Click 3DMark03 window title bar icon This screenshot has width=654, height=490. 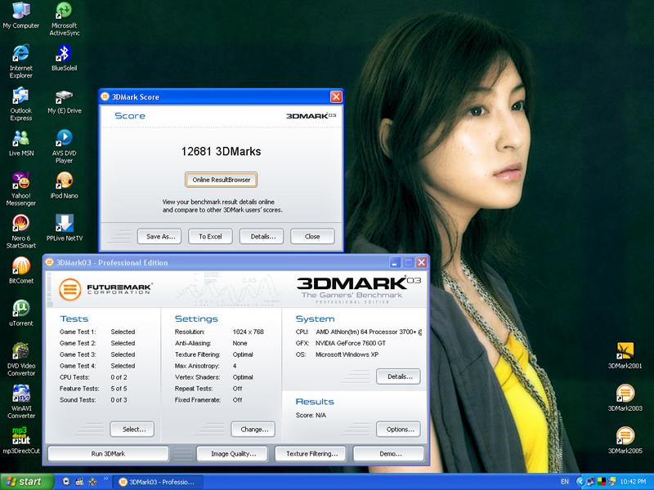50,262
